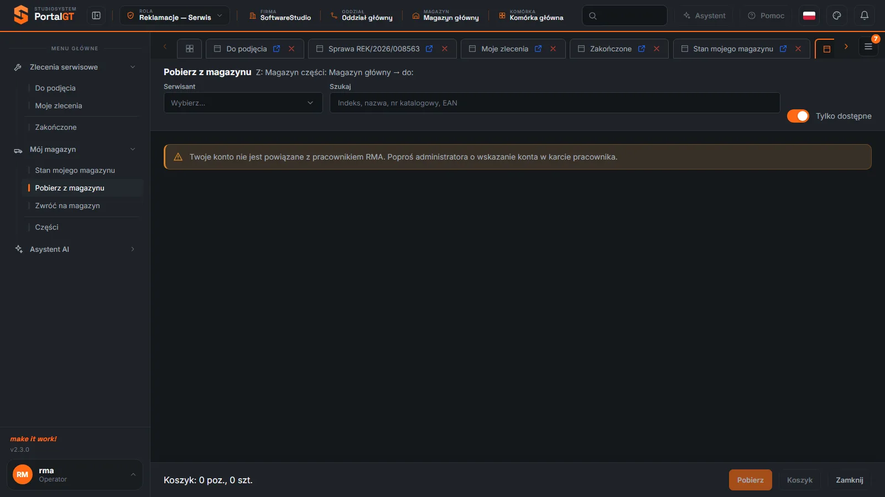Open the Pomoc help button
The image size is (885, 497).
[x=766, y=15]
